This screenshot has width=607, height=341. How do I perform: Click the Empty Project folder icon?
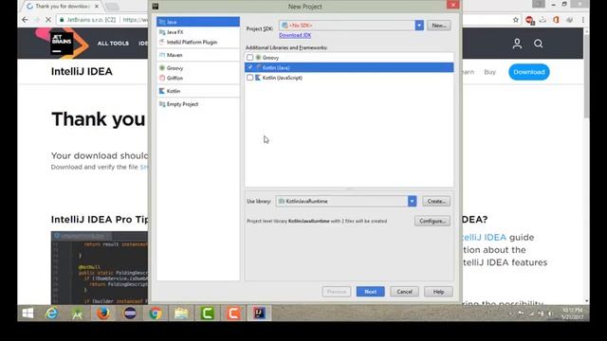click(x=162, y=104)
